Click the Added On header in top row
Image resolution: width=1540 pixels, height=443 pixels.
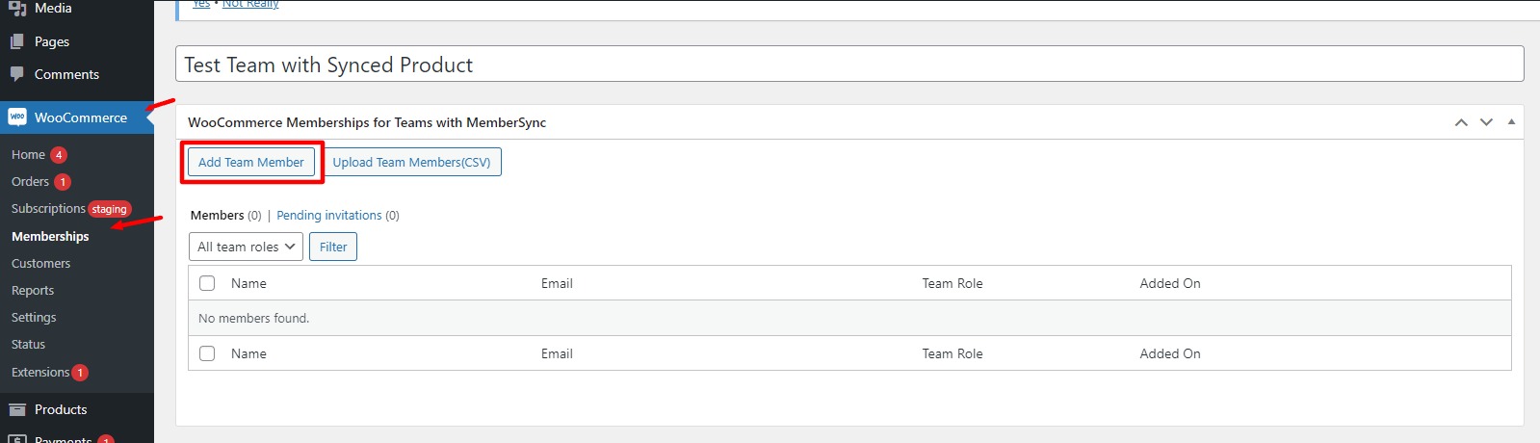tap(1170, 283)
